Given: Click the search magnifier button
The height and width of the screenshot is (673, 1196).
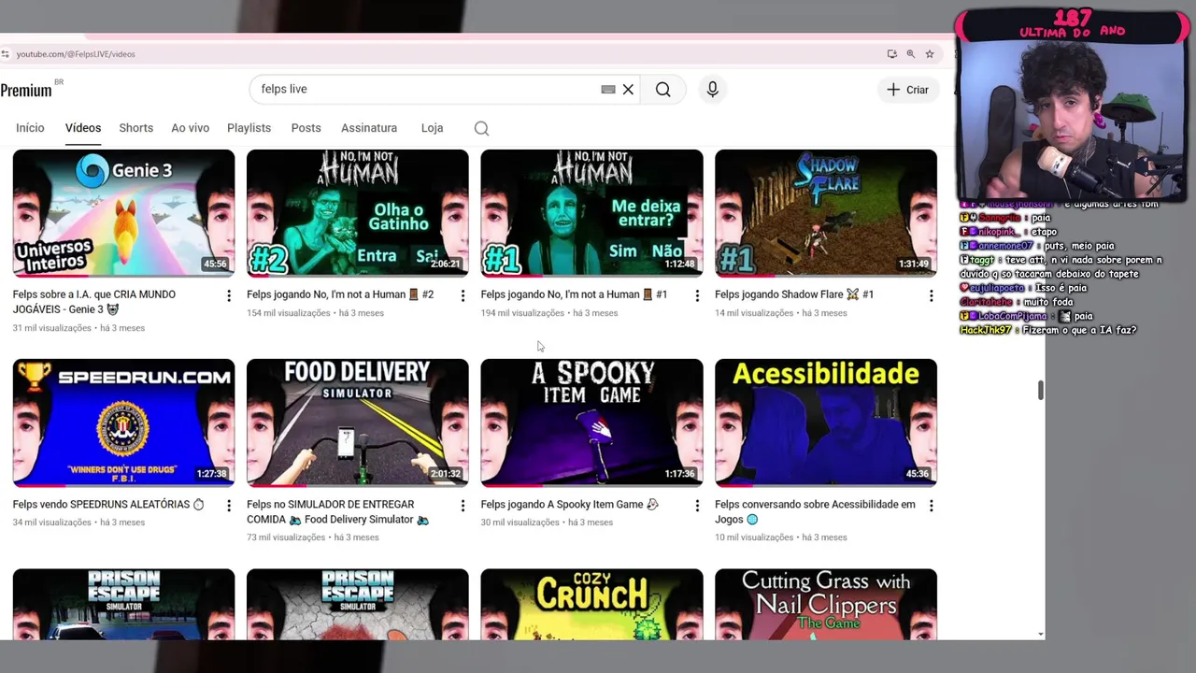Looking at the screenshot, I should point(663,90).
